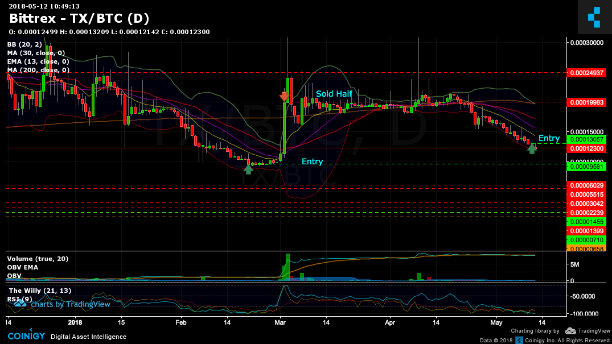Click the TradingView cloud icon on chart
This screenshot has width=612, height=344.
20,304
